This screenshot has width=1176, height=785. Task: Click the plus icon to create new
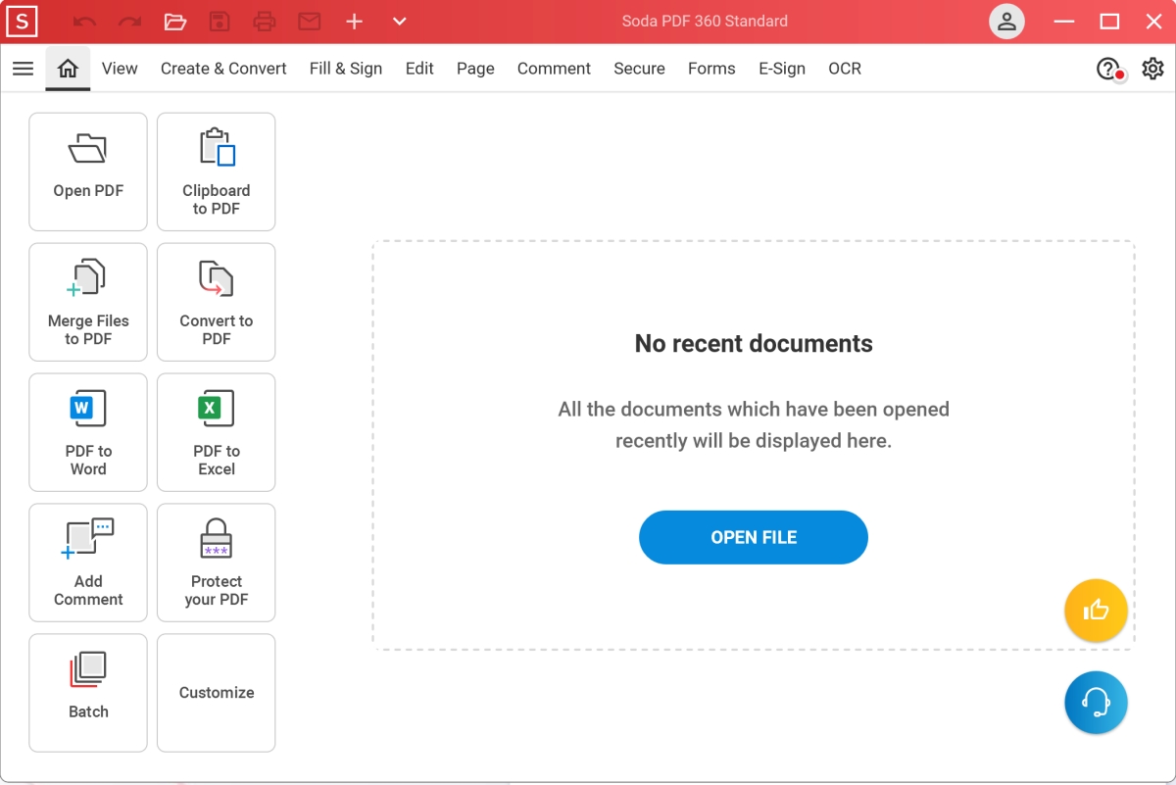click(x=355, y=22)
